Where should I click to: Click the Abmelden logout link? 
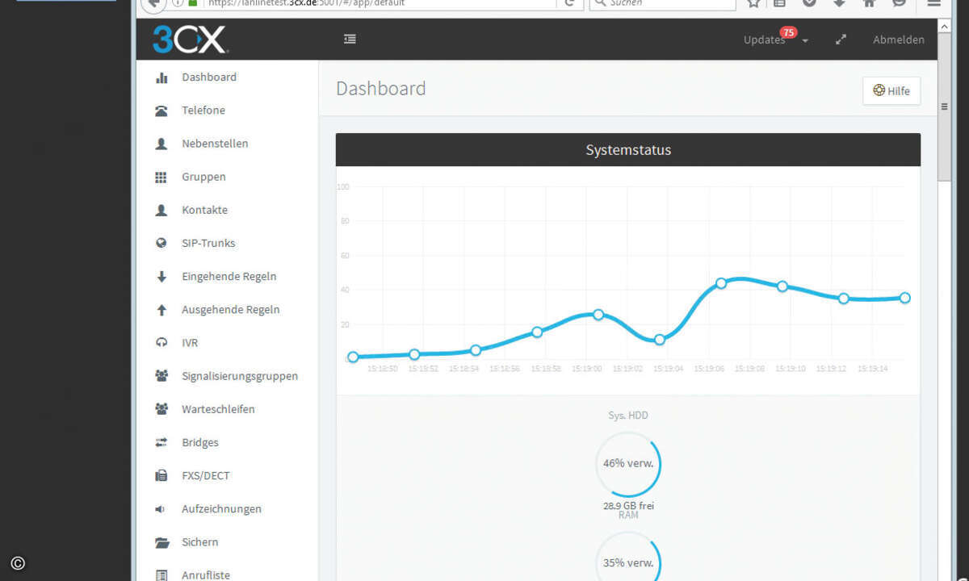(x=899, y=40)
